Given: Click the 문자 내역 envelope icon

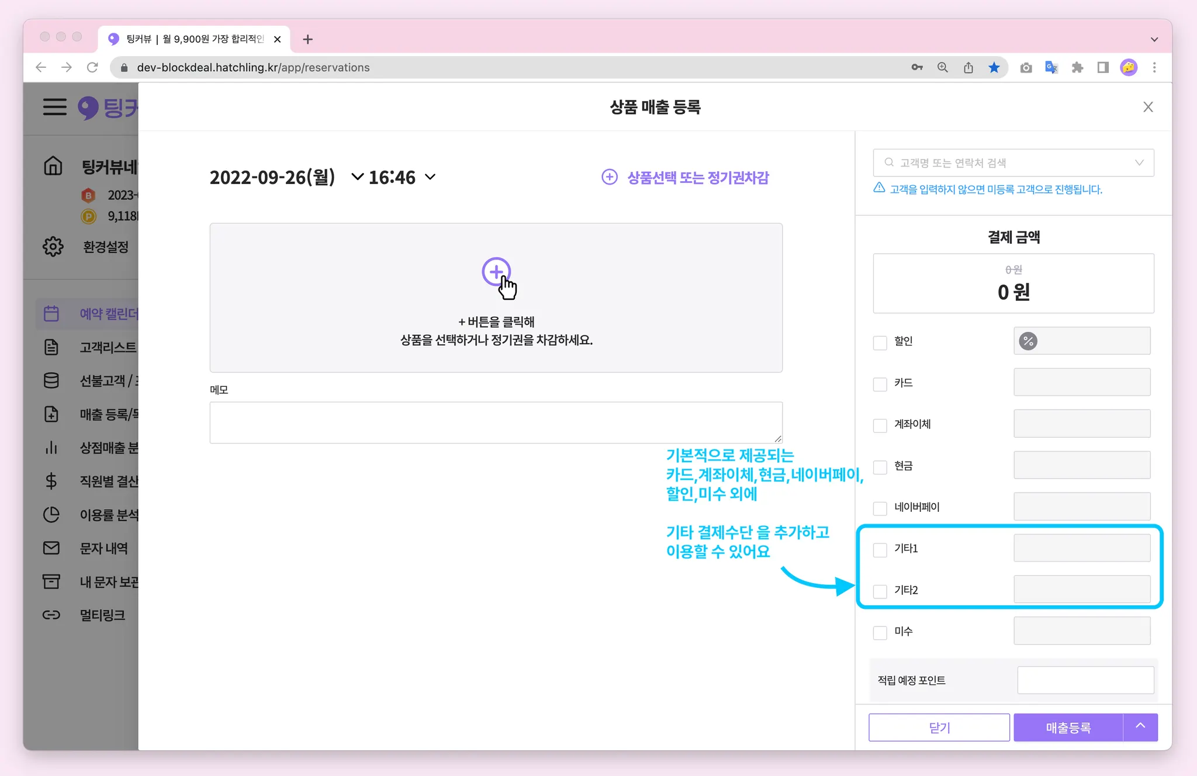Looking at the screenshot, I should [51, 548].
